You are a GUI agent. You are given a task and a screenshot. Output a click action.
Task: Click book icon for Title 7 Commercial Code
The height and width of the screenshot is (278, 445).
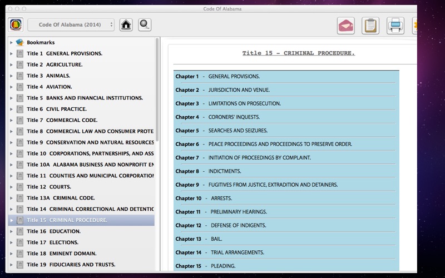20,120
